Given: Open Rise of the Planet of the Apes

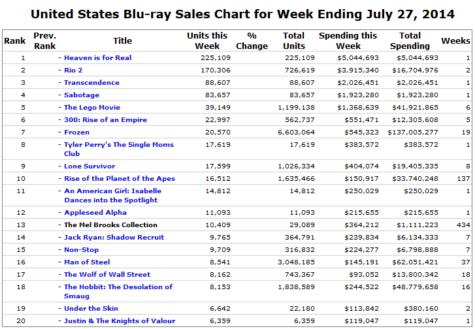Looking at the screenshot, I should click(120, 178).
